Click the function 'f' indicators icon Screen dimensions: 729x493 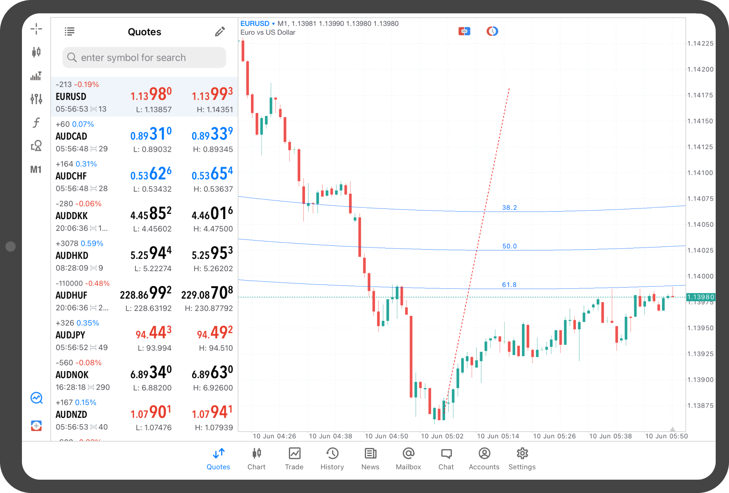pos(36,123)
